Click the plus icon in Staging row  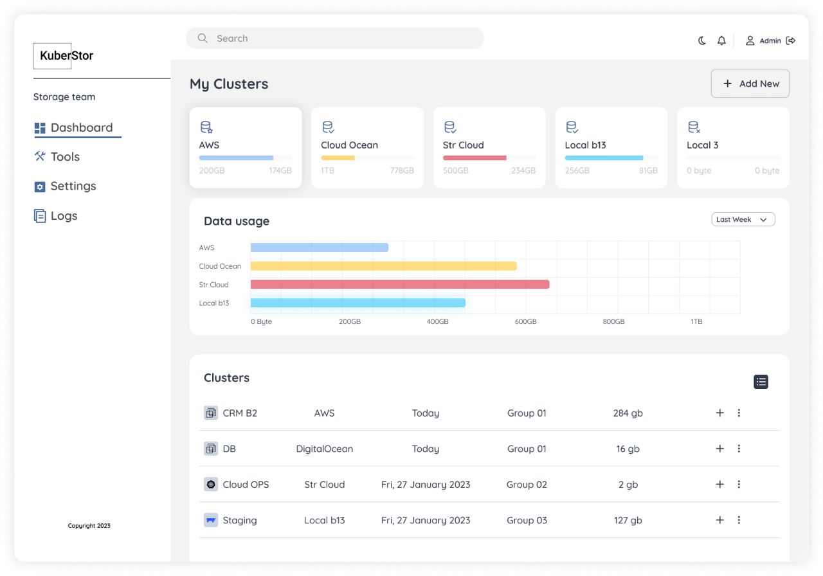click(x=719, y=520)
